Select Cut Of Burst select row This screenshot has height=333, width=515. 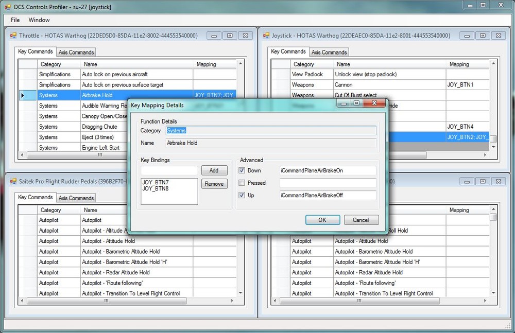pyautogui.click(x=380, y=95)
